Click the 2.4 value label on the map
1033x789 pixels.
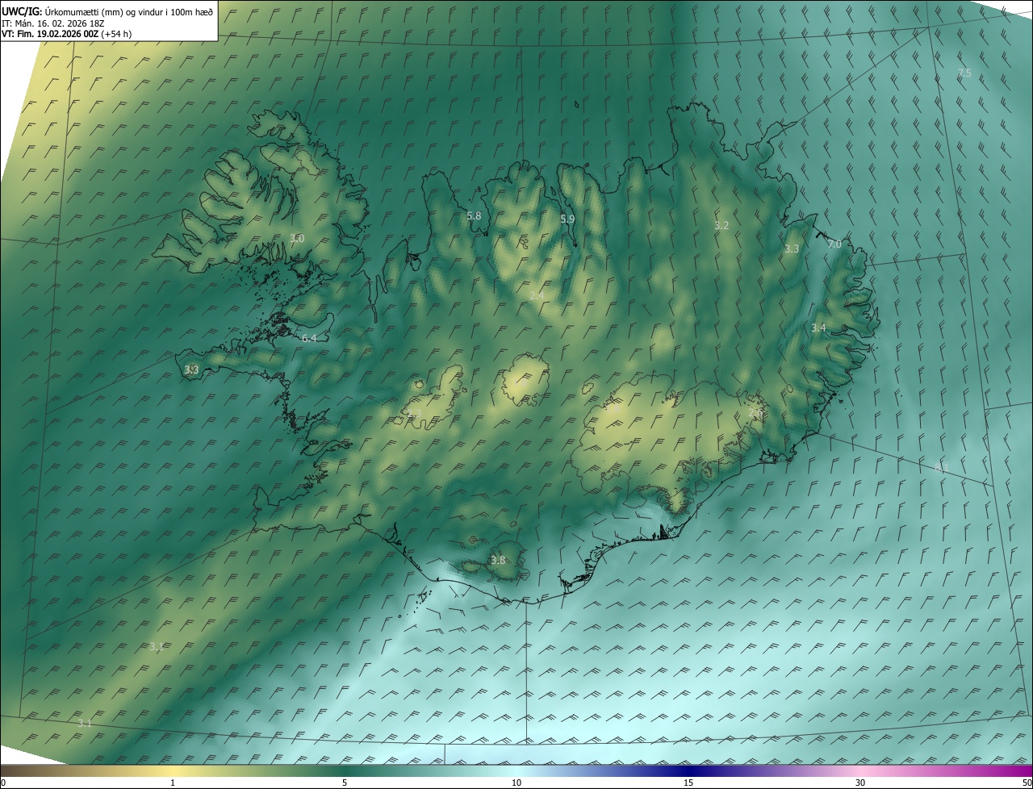(537, 295)
